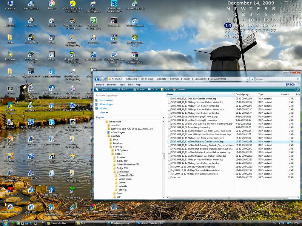The image size is (302, 226).
Task: Open the Picasa2 desktop icon
Action: 52,5
